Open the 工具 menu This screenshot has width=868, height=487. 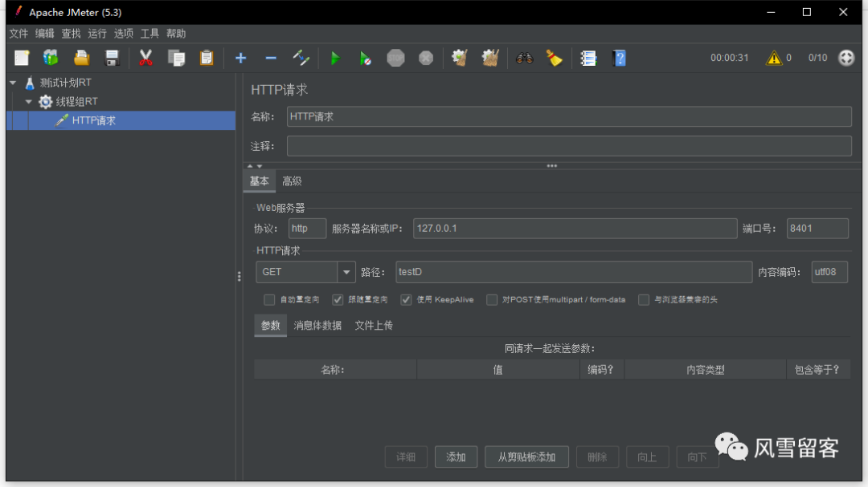tap(149, 34)
